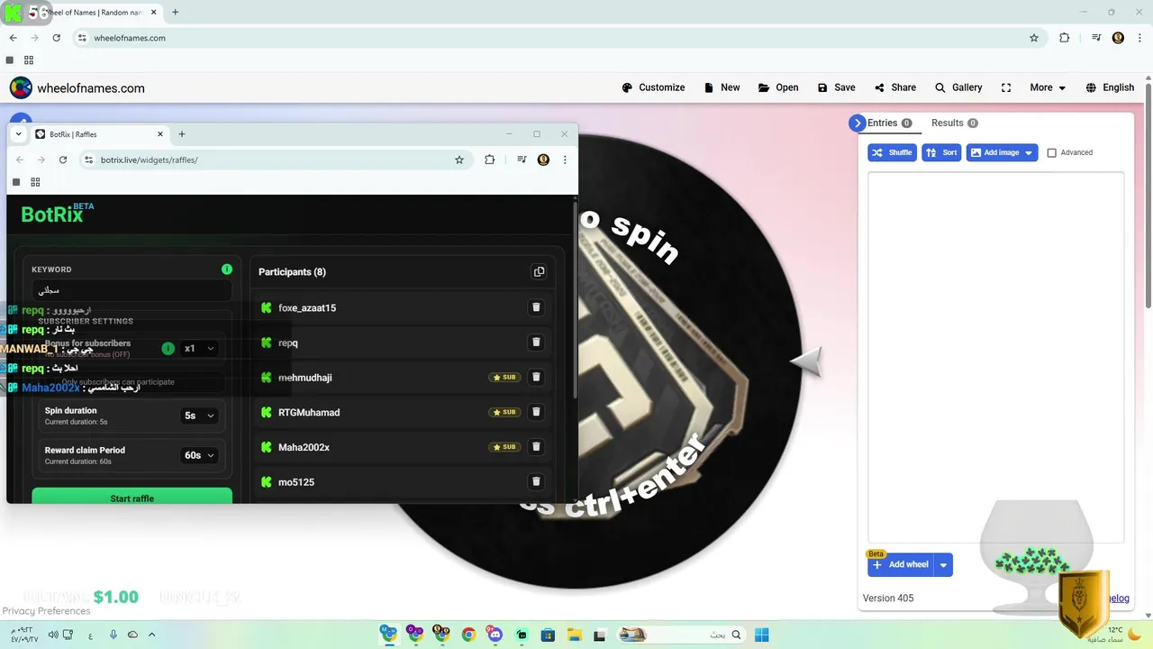Open File Explorer from the taskbar
Viewport: 1153px width, 649px height.
pyautogui.click(x=574, y=635)
